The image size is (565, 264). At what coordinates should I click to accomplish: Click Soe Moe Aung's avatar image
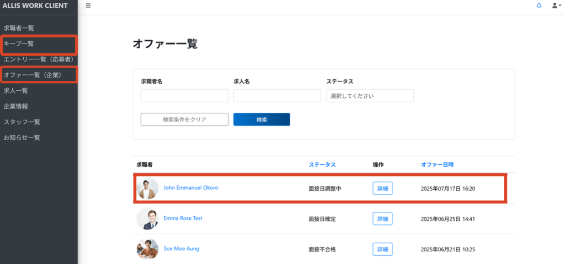pyautogui.click(x=147, y=249)
